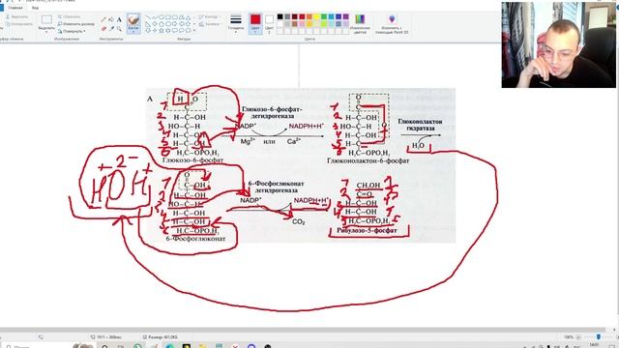Choose the Polygon shape
The height and width of the screenshot is (348, 619).
[182, 17]
